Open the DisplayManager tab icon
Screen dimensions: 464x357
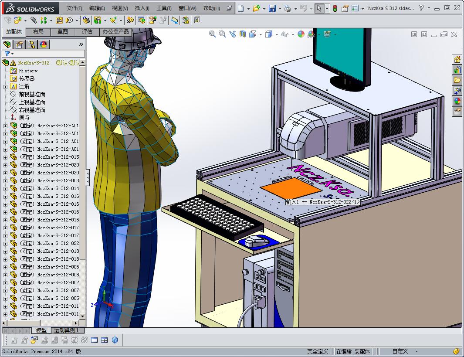pos(44,45)
